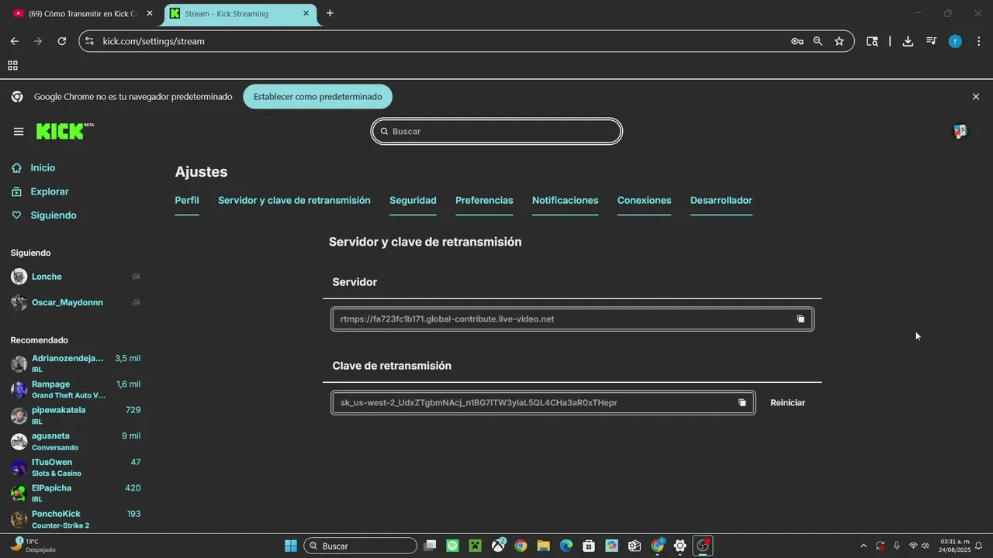This screenshot has width=993, height=558.
Task: Open the password manager key icon
Action: 797,41
